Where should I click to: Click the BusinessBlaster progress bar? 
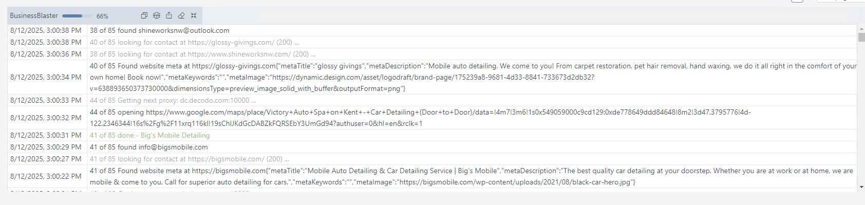[77, 16]
